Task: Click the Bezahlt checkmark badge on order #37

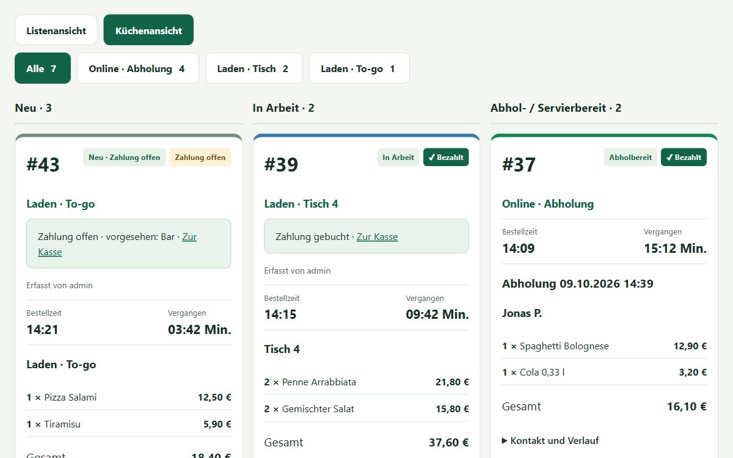Action: 684,157
